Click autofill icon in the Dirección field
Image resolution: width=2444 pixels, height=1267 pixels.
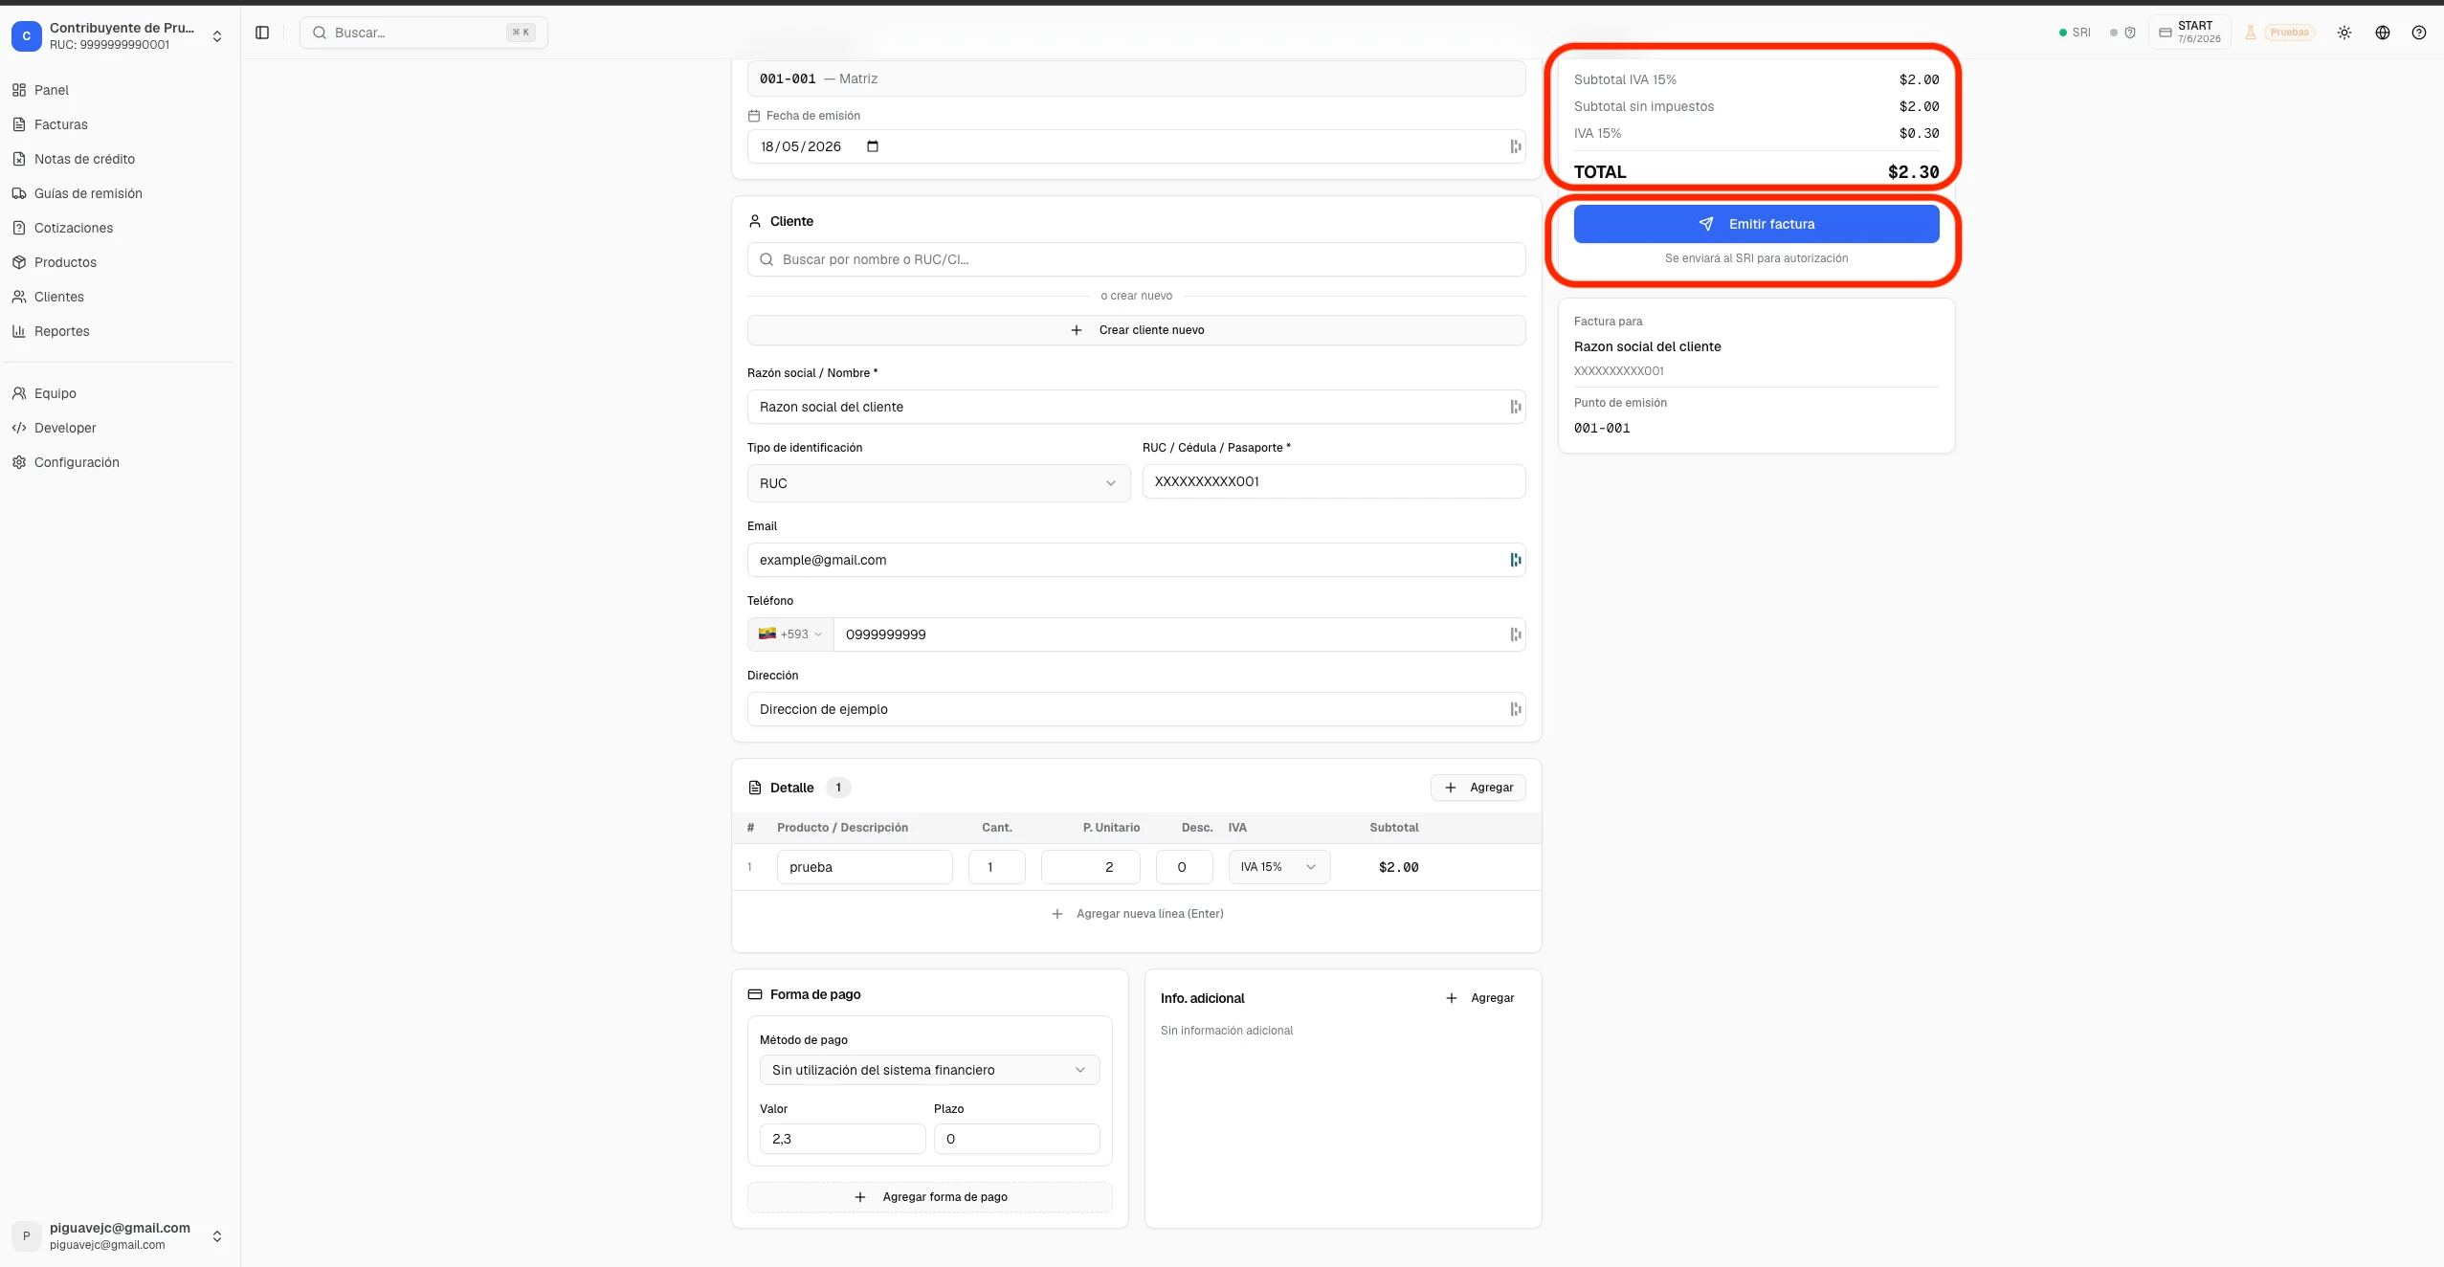(x=1515, y=709)
